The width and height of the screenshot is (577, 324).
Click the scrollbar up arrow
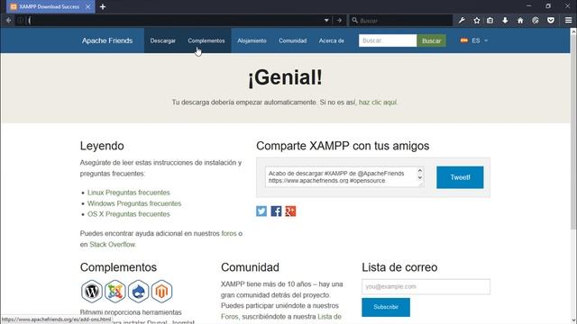click(573, 32)
